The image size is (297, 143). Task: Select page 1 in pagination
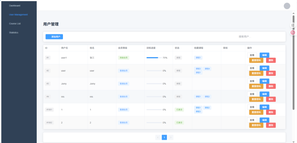(x=164, y=137)
